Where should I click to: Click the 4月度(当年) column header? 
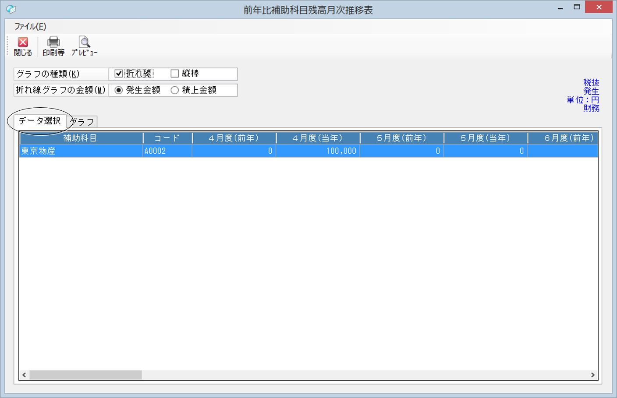318,138
